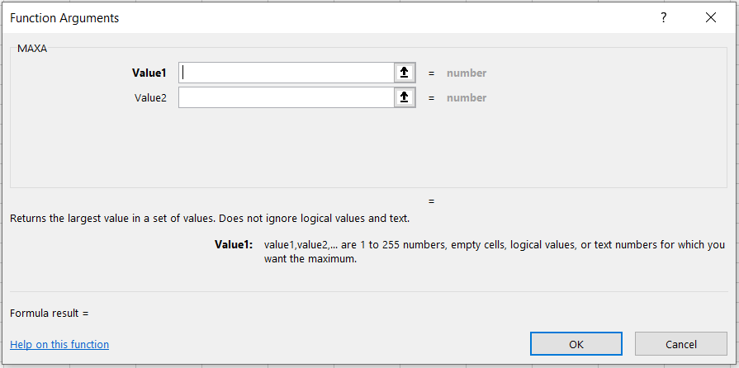This screenshot has height=368, width=739.
Task: Open the 'Help on this function' link
Action: (x=59, y=344)
